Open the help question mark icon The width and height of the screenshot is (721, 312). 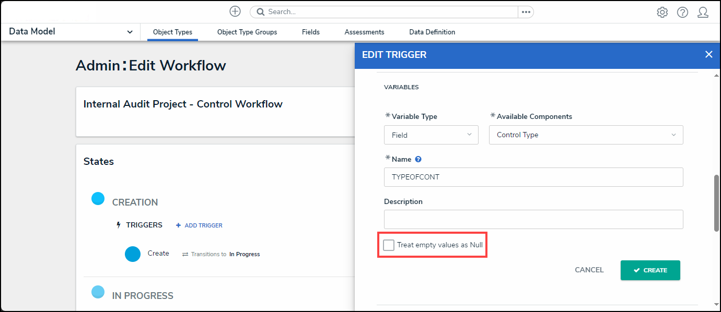tap(682, 12)
